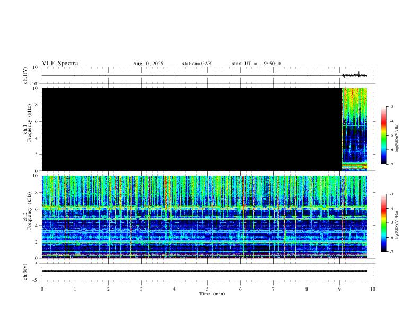Click the "8" tick on ch.2 frequency axis
The width and height of the screenshot is (420, 324).
point(37,193)
